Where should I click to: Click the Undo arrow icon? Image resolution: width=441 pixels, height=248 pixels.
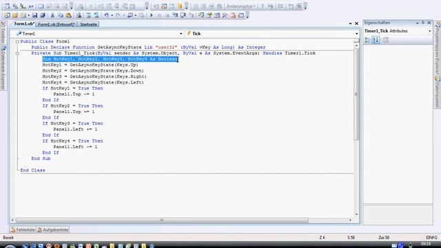pos(106,15)
